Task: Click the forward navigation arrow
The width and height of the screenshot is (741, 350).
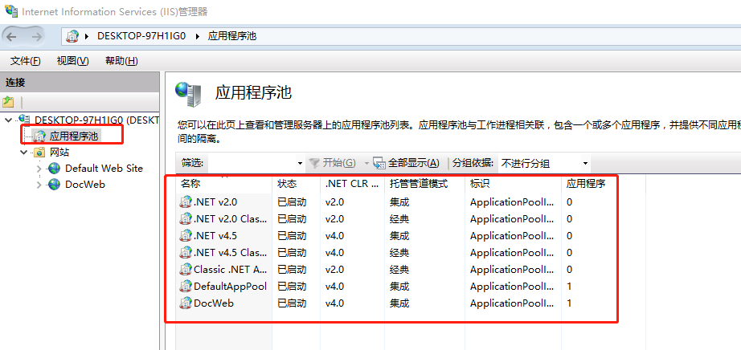Action: [x=36, y=37]
